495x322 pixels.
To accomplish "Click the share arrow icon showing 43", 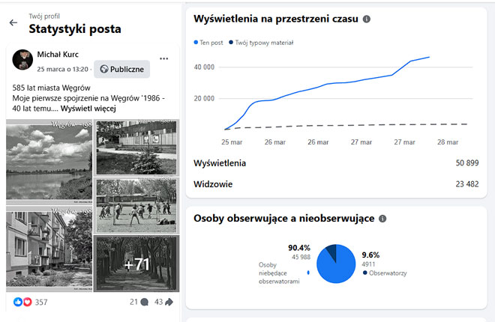I will (x=169, y=302).
